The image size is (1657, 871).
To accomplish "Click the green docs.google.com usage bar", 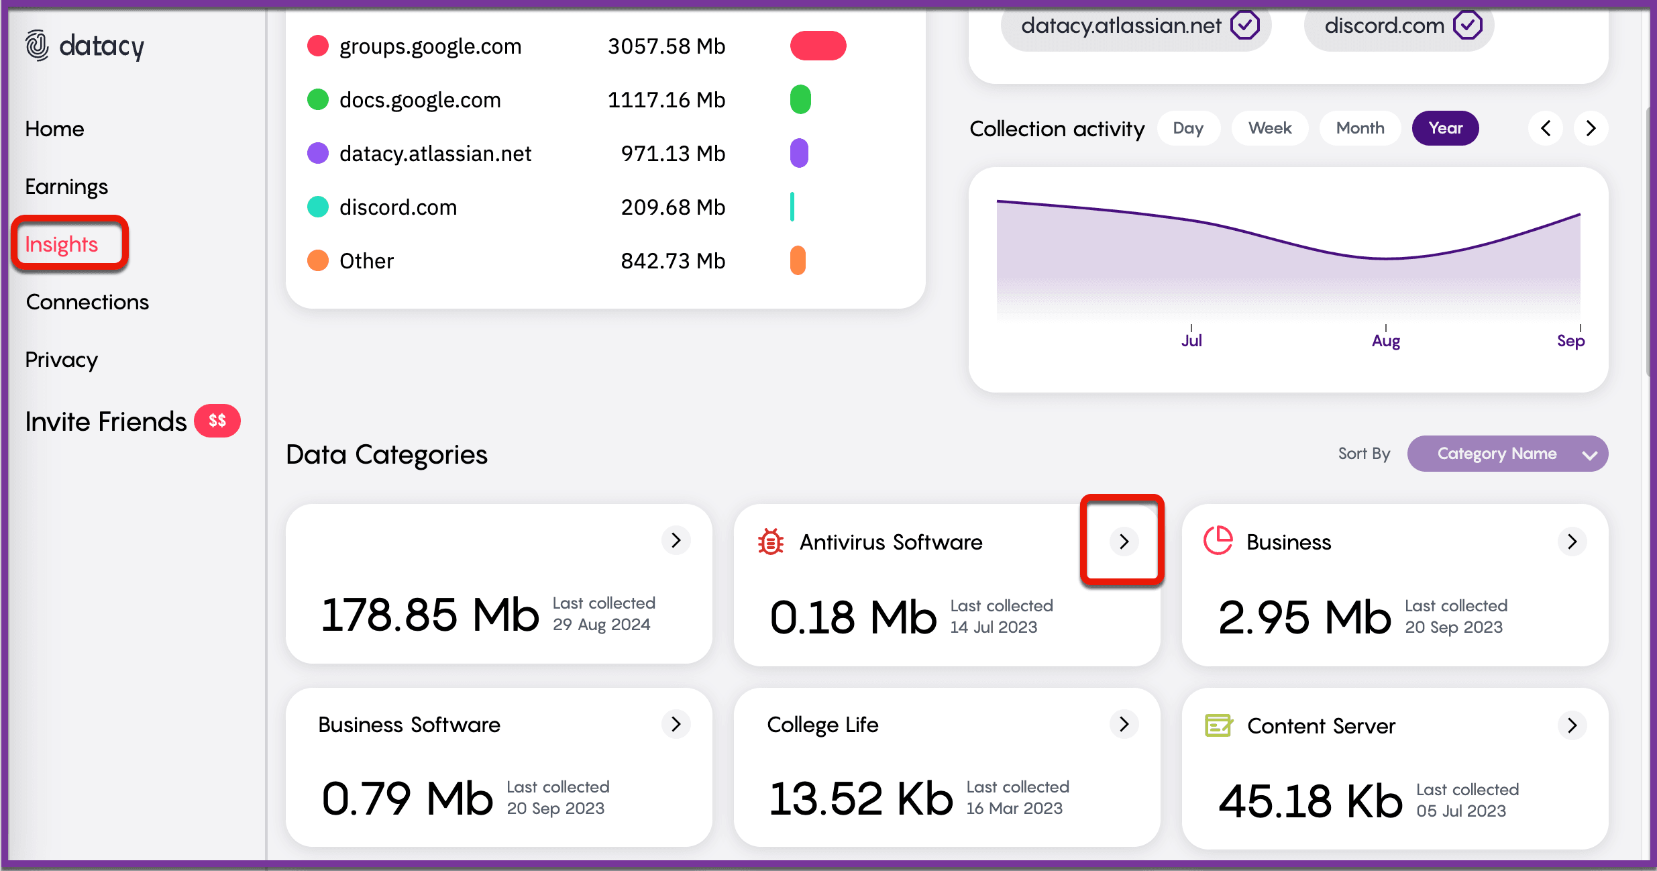I will coord(800,99).
